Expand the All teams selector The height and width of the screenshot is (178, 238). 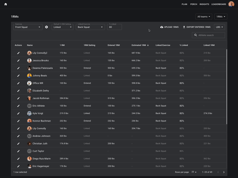[203, 16]
